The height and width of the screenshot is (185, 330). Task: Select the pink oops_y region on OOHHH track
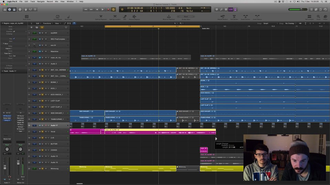pyautogui.click(x=204, y=150)
